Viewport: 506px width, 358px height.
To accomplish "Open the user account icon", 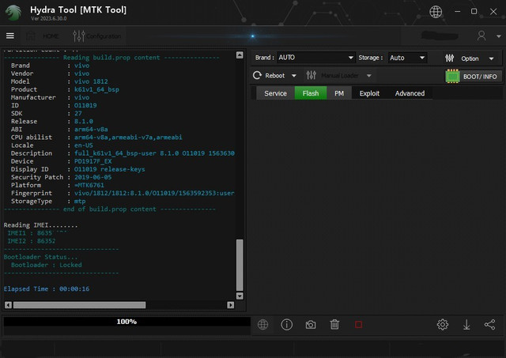I will [x=481, y=36].
